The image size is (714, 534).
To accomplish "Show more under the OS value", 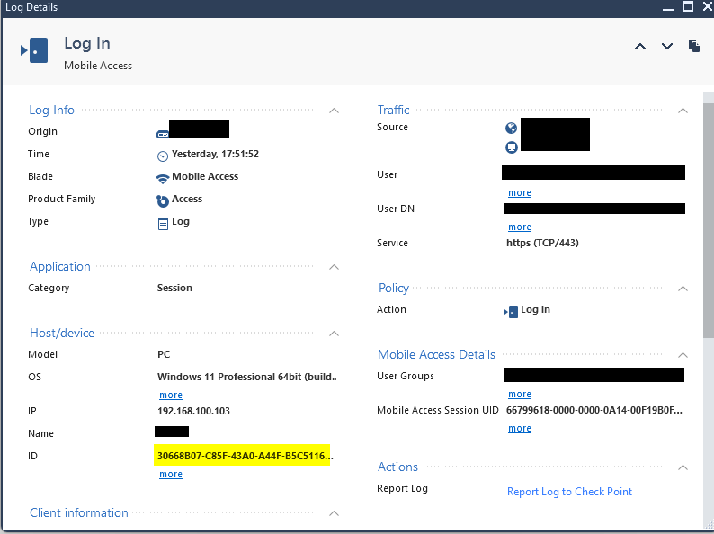I will [171, 396].
